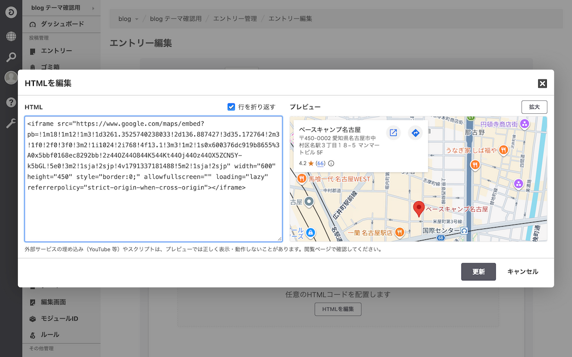
Task: Click the 国際センター subway station icon
Action: 464,230
